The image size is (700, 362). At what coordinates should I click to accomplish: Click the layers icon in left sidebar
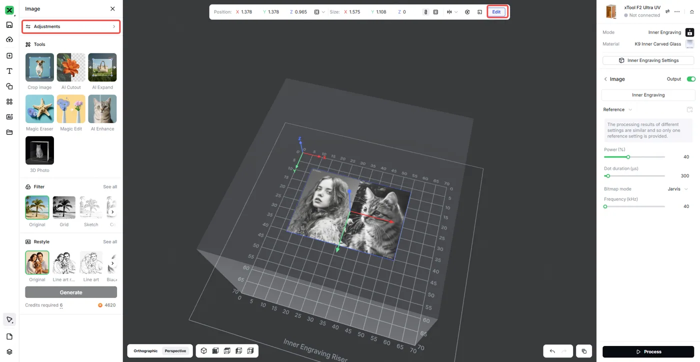(9, 352)
